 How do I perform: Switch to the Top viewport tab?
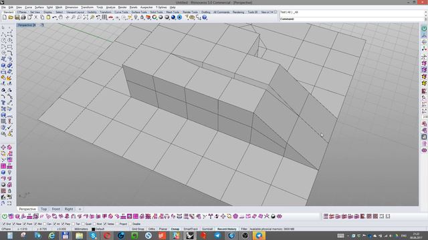click(43, 209)
